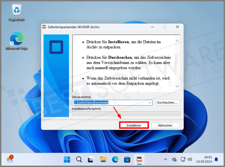Start Windows Search from the taskbar
225x167 pixels.
coord(79,159)
